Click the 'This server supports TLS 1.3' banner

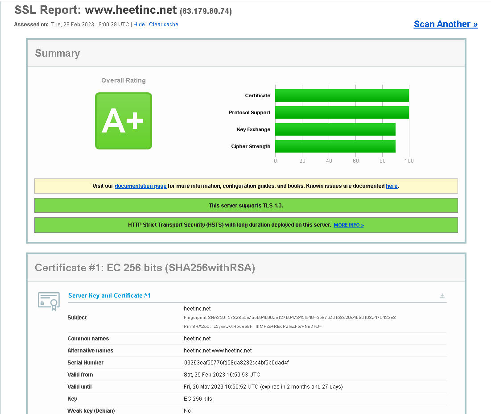point(246,205)
